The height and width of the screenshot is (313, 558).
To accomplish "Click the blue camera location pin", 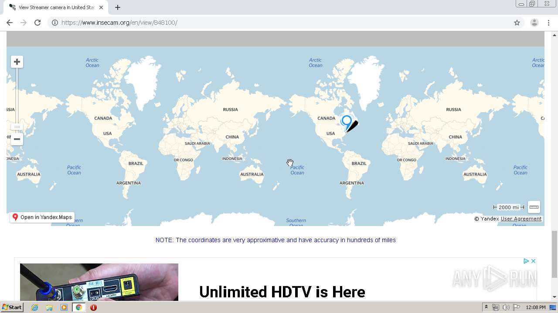I will pyautogui.click(x=347, y=122).
